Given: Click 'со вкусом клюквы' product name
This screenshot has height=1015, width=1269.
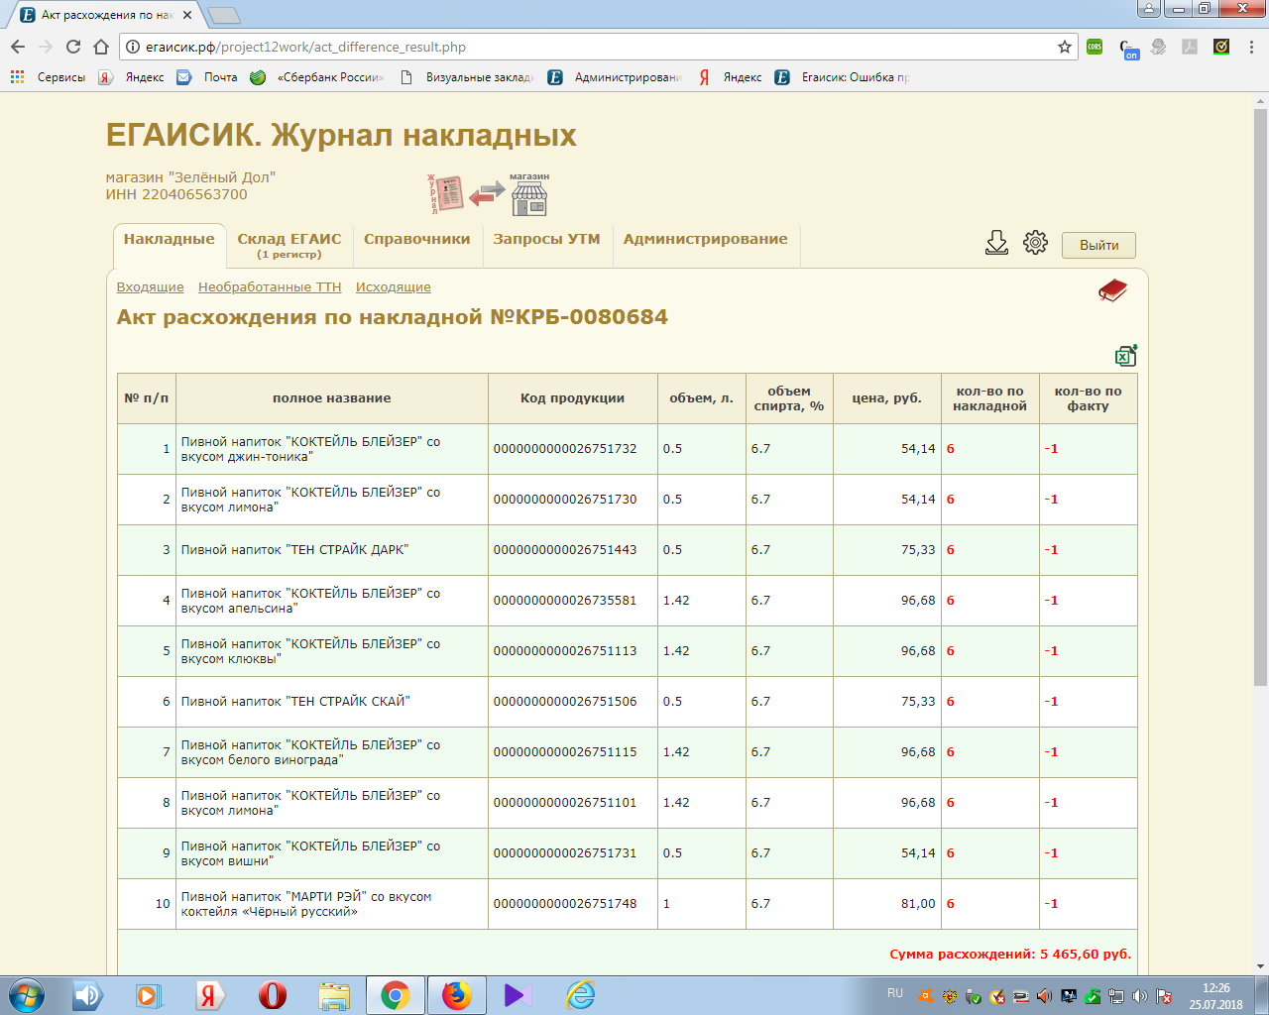Looking at the screenshot, I should click(310, 651).
